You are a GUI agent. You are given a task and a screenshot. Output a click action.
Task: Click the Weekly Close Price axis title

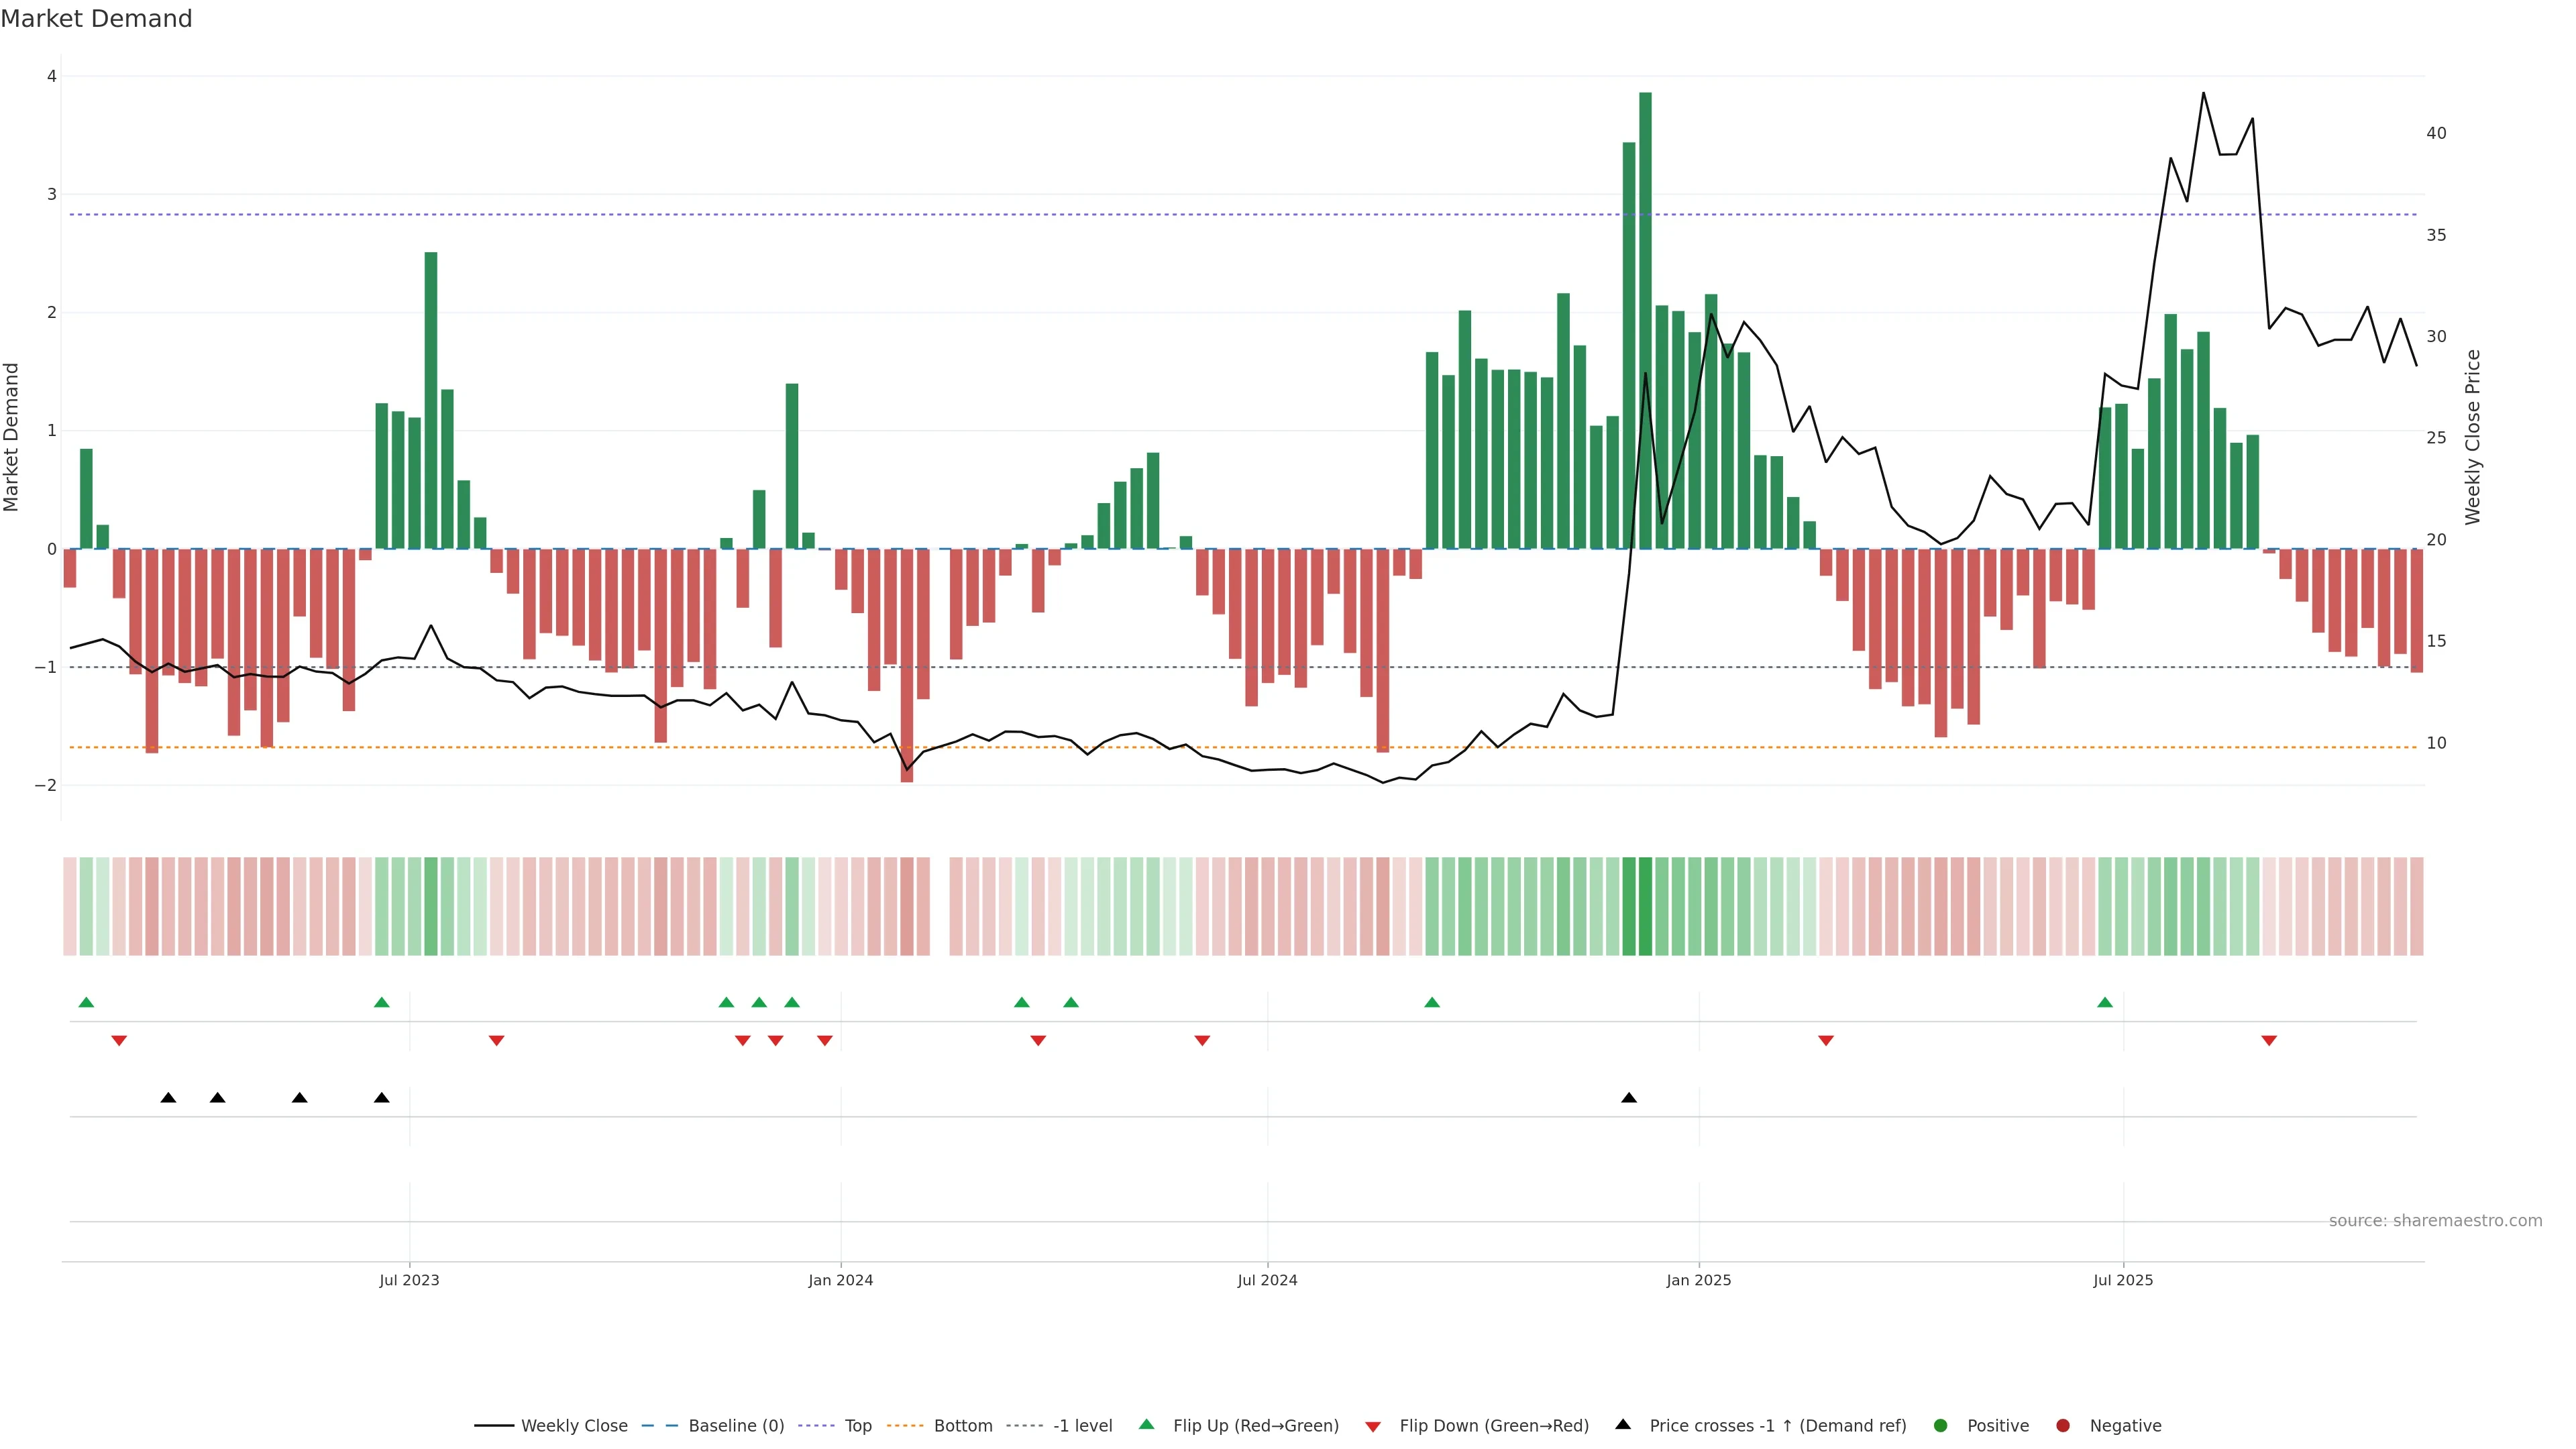click(x=2473, y=437)
